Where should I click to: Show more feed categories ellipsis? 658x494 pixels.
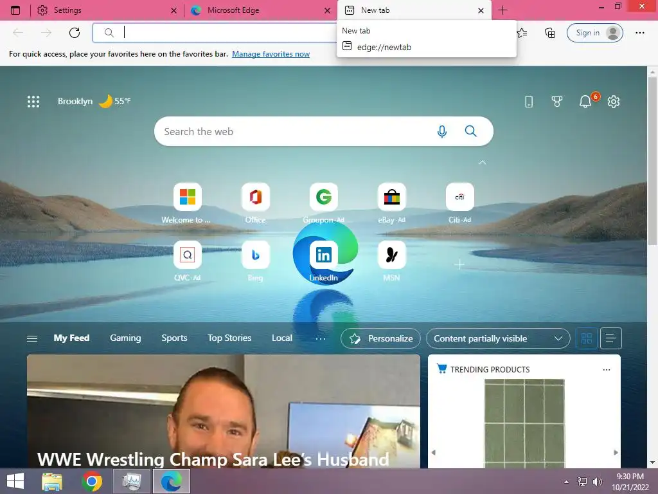tap(321, 338)
